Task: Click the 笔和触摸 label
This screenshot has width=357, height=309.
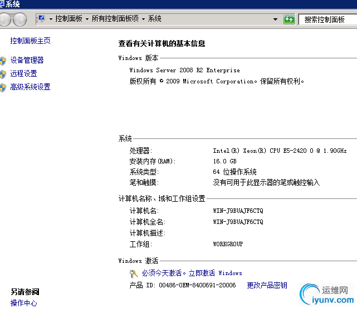Action: [x=144, y=182]
